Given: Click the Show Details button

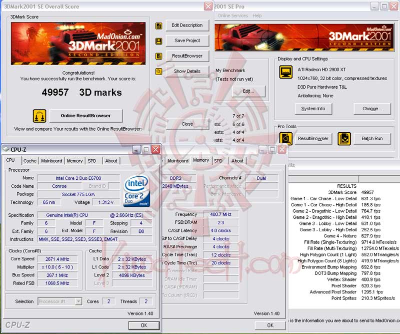Looking at the screenshot, I should 187,71.
